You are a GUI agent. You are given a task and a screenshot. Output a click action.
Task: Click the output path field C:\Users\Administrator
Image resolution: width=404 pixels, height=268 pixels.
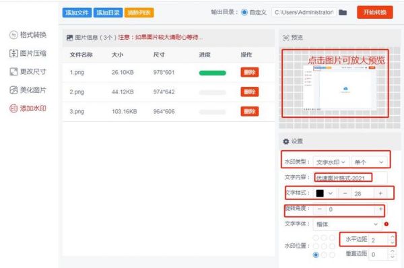(x=304, y=12)
